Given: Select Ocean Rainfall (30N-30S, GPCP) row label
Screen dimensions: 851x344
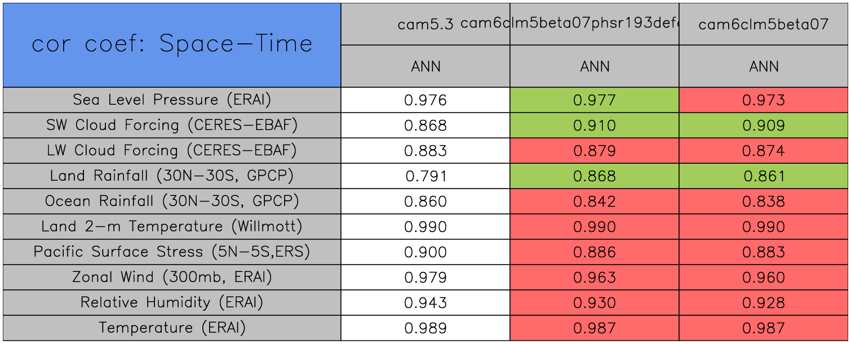Looking at the screenshot, I should (x=172, y=202).
